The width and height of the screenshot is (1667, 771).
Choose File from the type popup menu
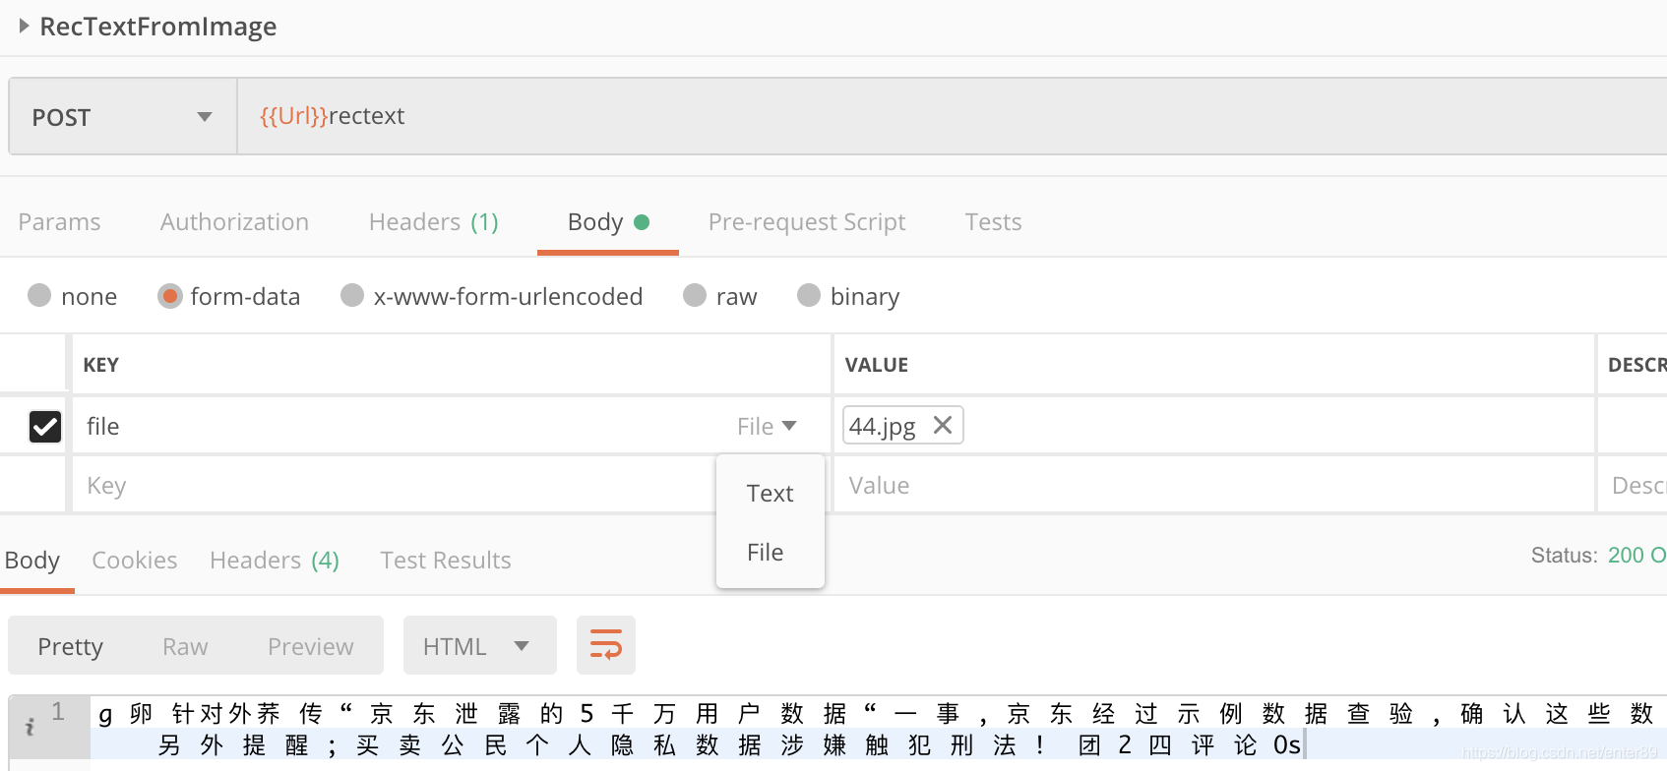[x=765, y=552]
